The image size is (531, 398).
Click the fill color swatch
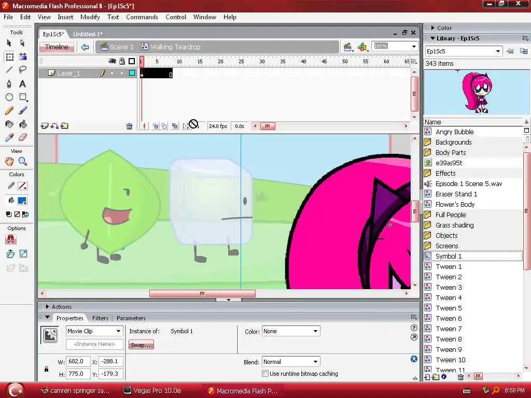[22, 201]
